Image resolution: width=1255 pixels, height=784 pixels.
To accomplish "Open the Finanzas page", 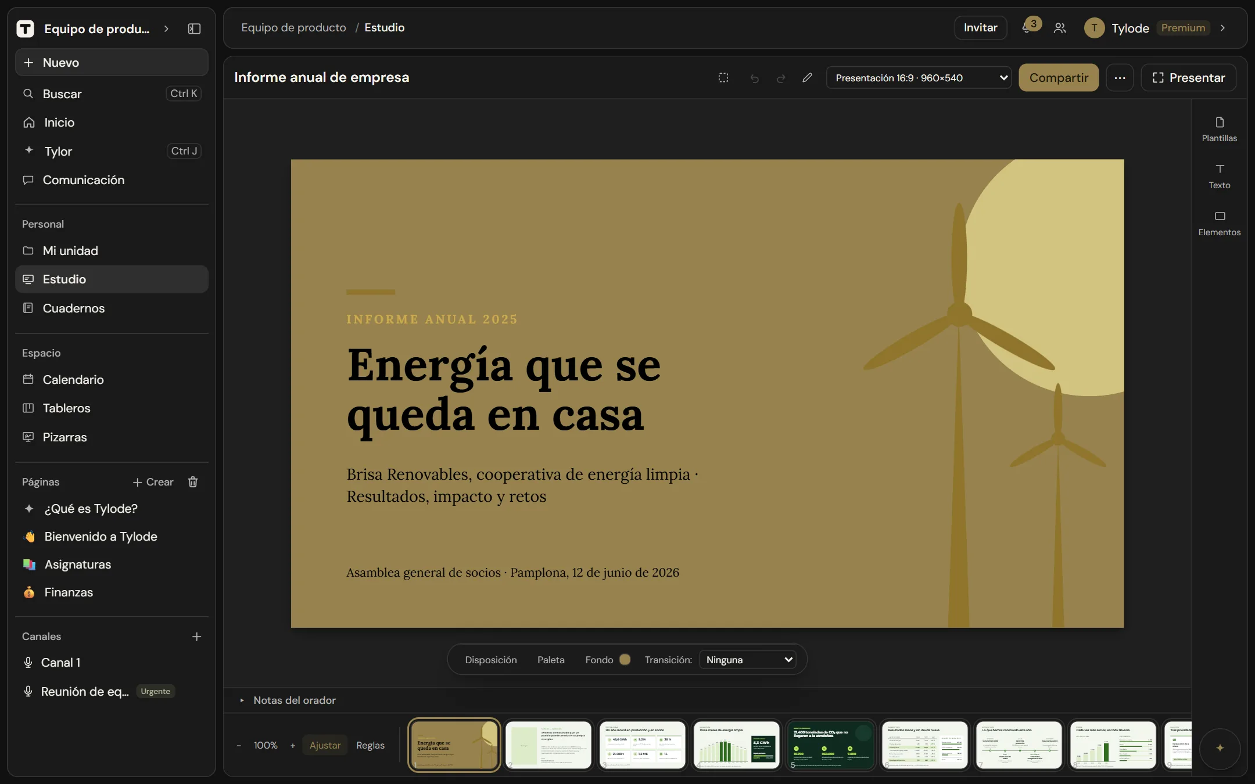I will coord(112,592).
